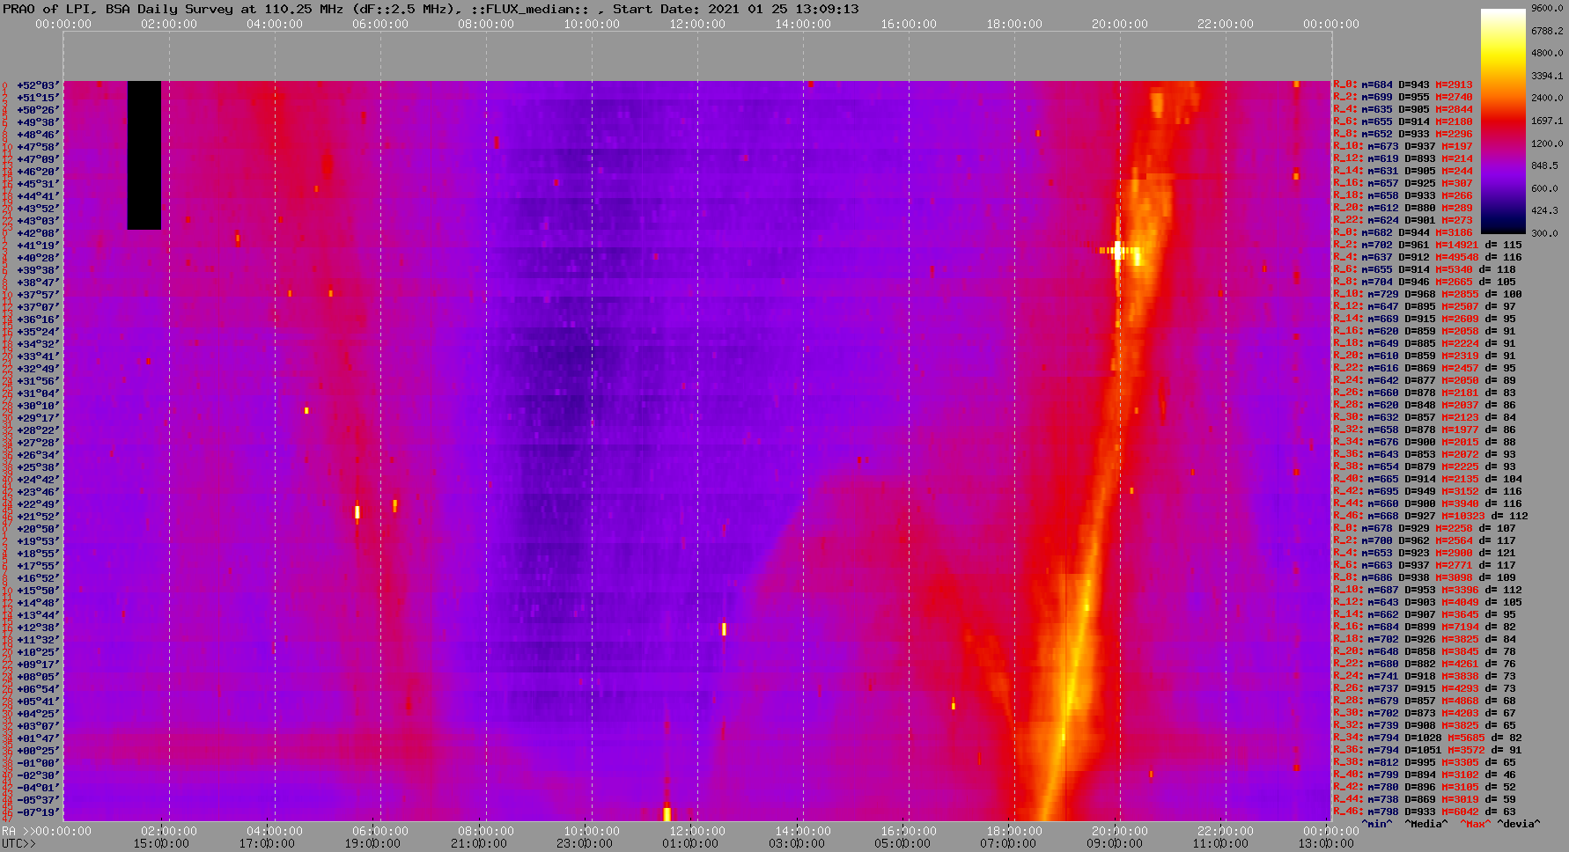Click the stats row containing 'm=812'
Image resolution: width=1569 pixels, height=852 pixels.
point(1425,763)
